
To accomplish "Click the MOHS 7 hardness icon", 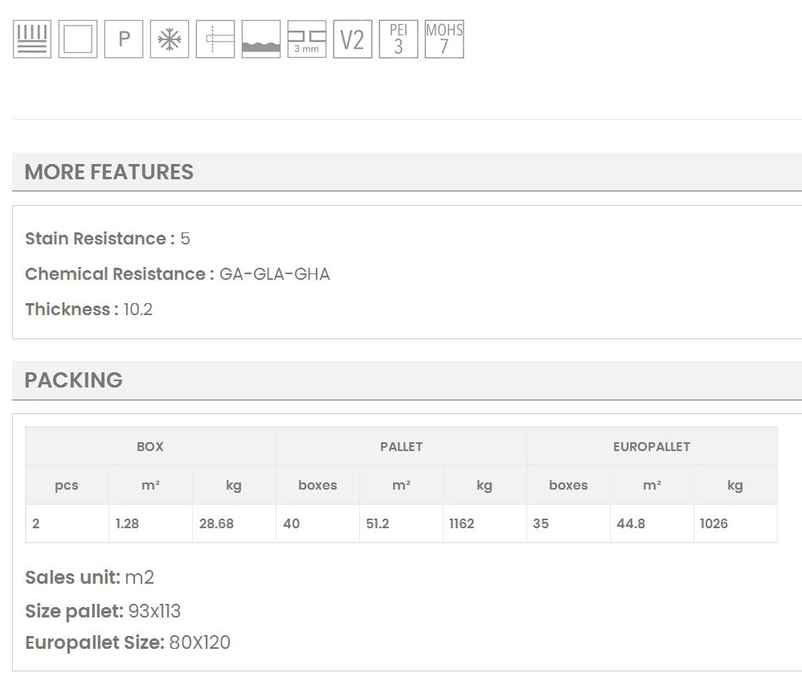I will click(x=444, y=39).
